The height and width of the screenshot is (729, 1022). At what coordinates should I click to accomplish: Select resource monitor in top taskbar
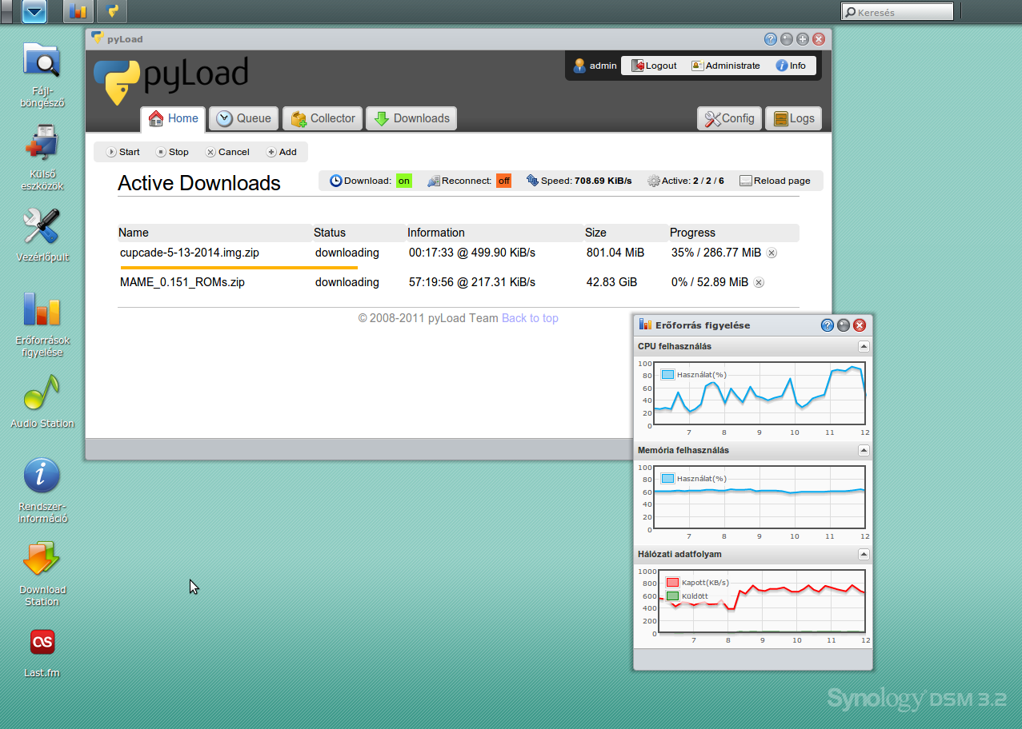coord(78,11)
